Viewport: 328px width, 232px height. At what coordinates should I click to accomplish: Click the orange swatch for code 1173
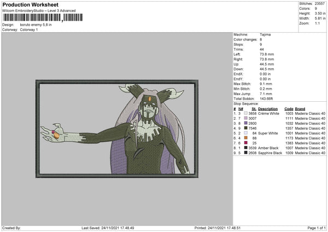tap(245, 138)
